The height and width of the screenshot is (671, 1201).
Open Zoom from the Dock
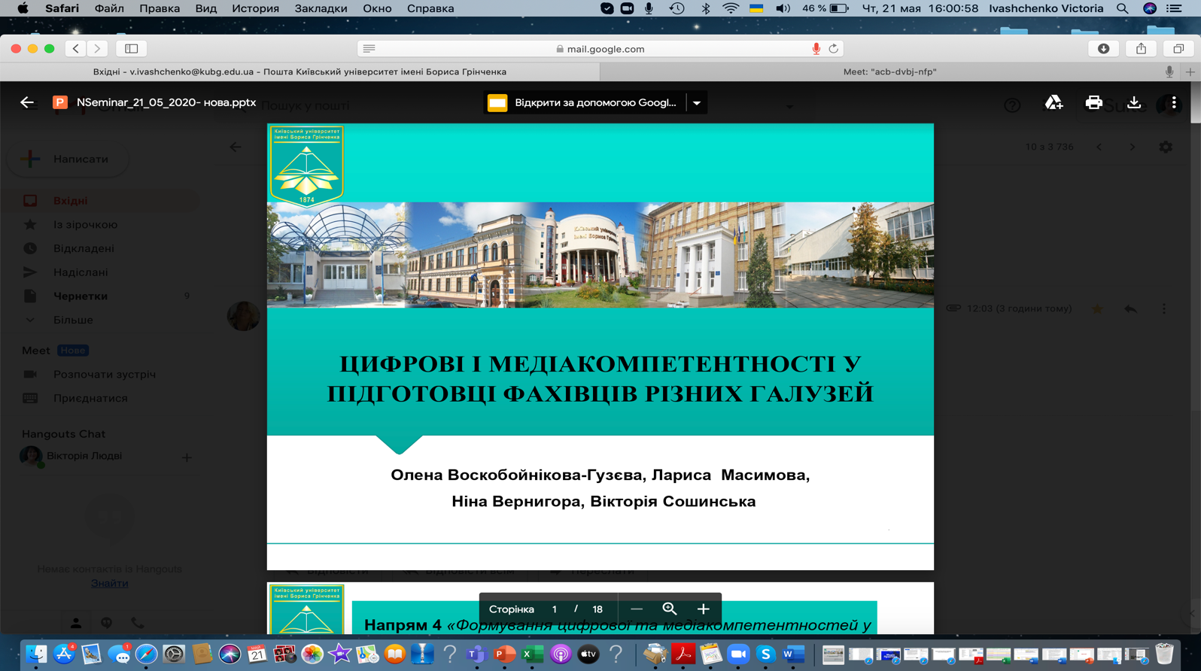click(738, 654)
